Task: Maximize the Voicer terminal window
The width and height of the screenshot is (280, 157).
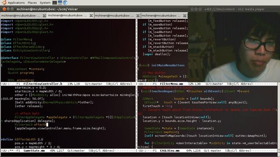Action: point(12,9)
